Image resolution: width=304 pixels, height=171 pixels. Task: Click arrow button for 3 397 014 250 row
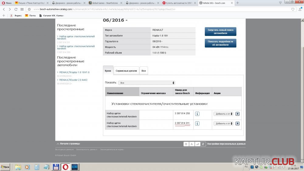tap(237, 114)
